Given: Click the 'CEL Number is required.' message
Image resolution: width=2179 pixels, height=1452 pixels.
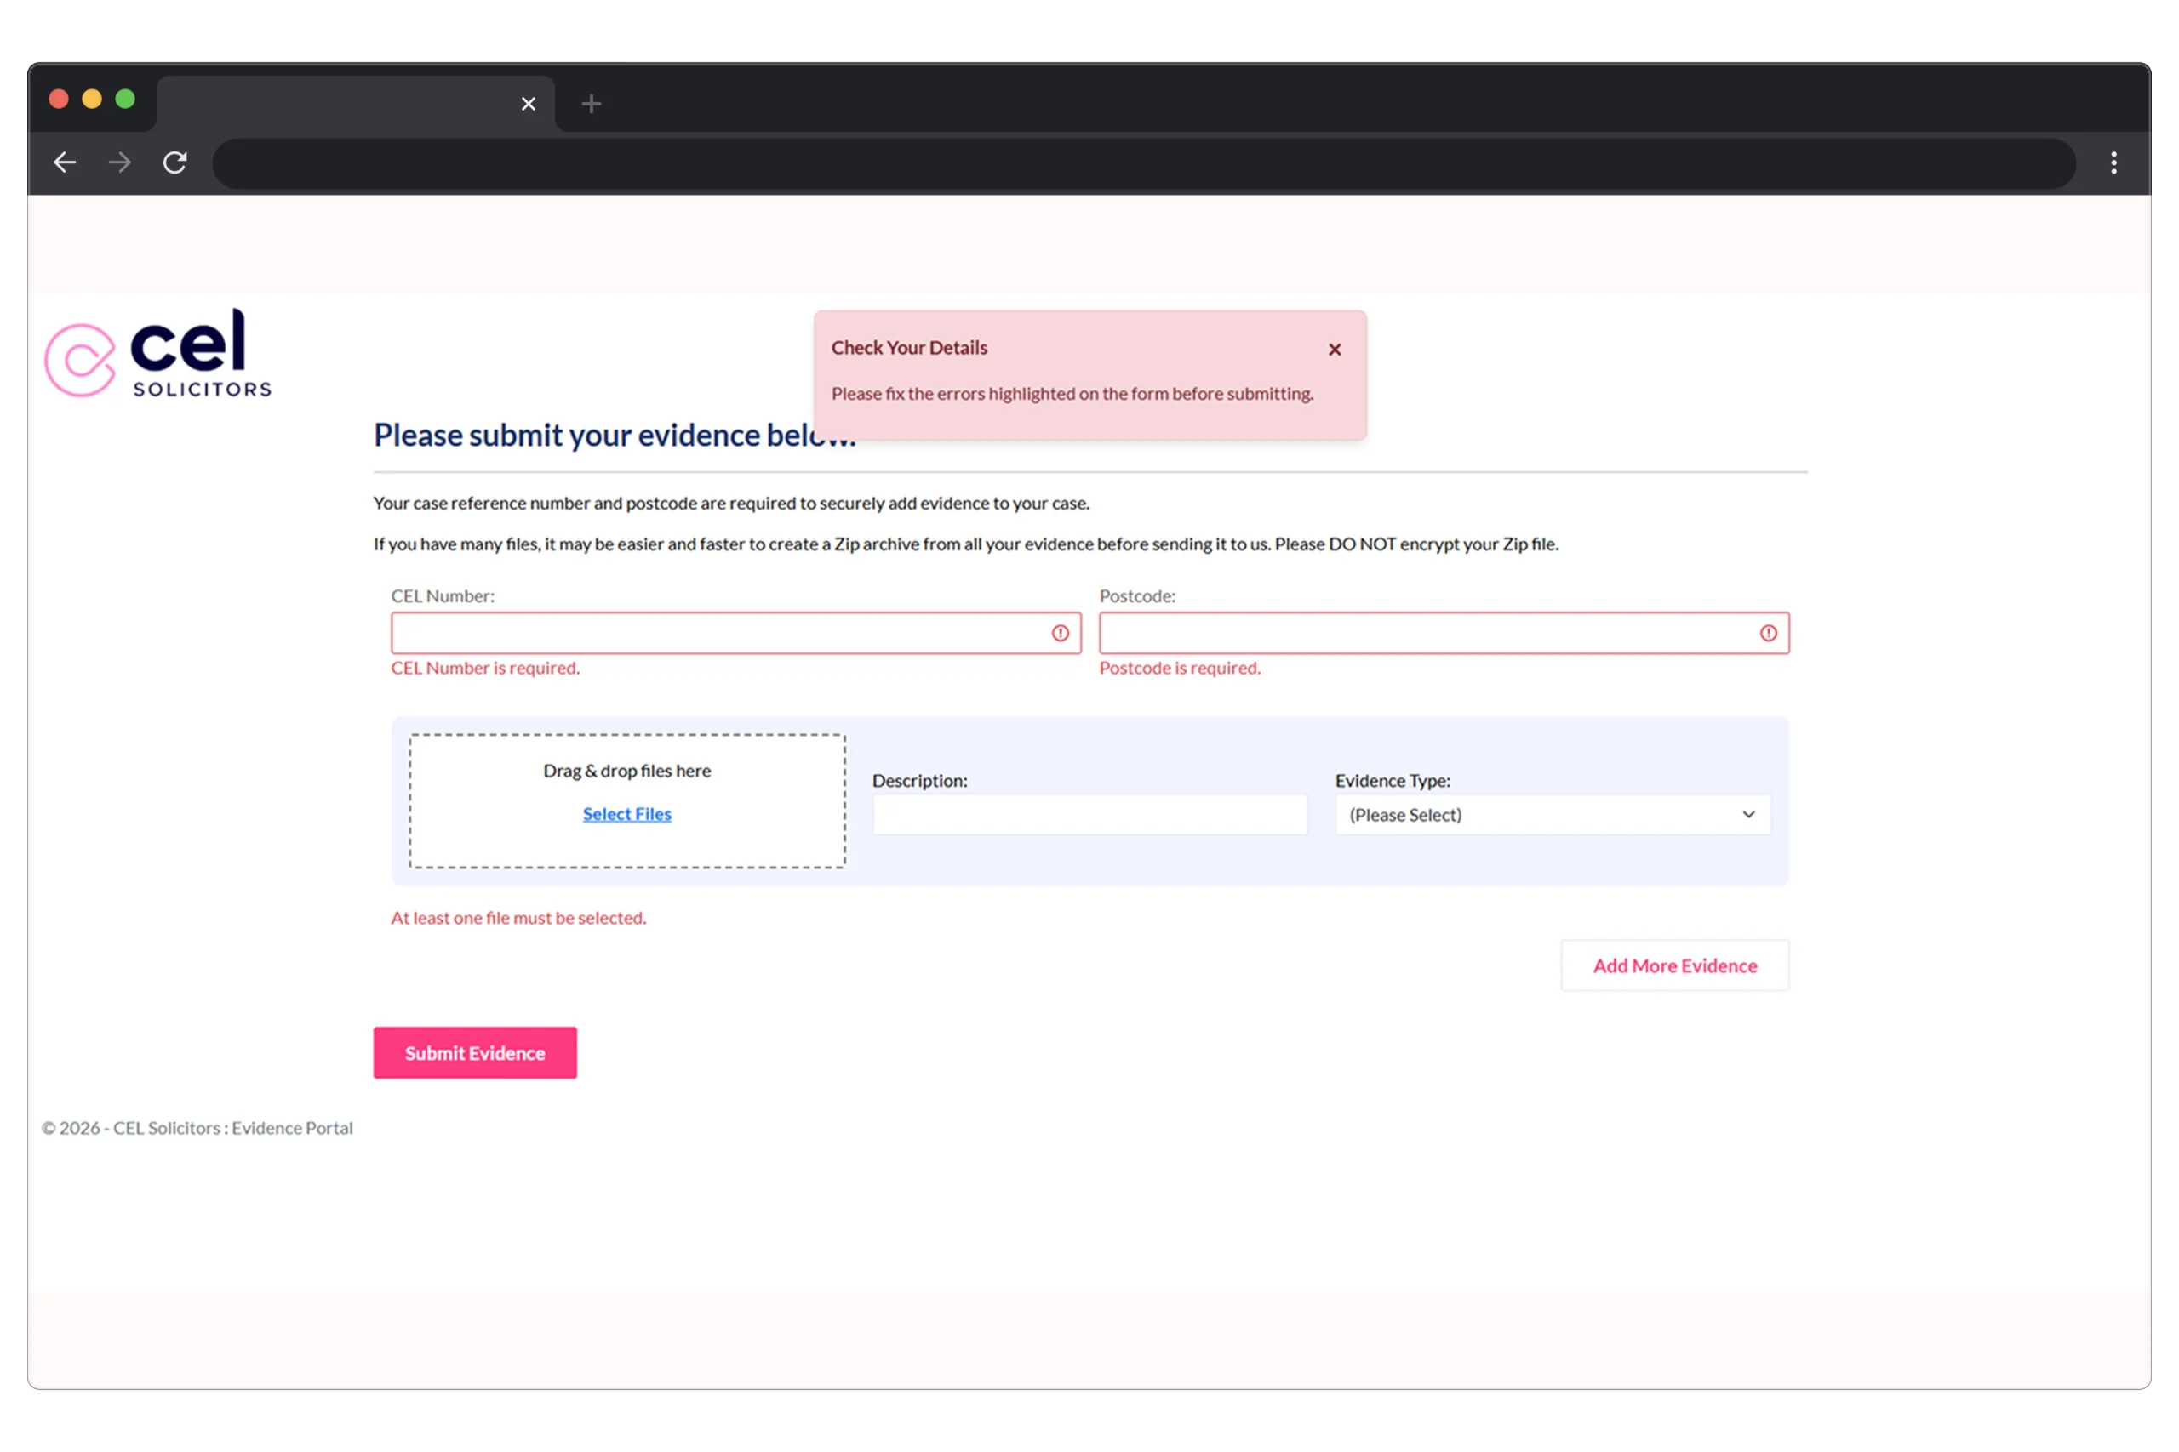Looking at the screenshot, I should (x=485, y=668).
